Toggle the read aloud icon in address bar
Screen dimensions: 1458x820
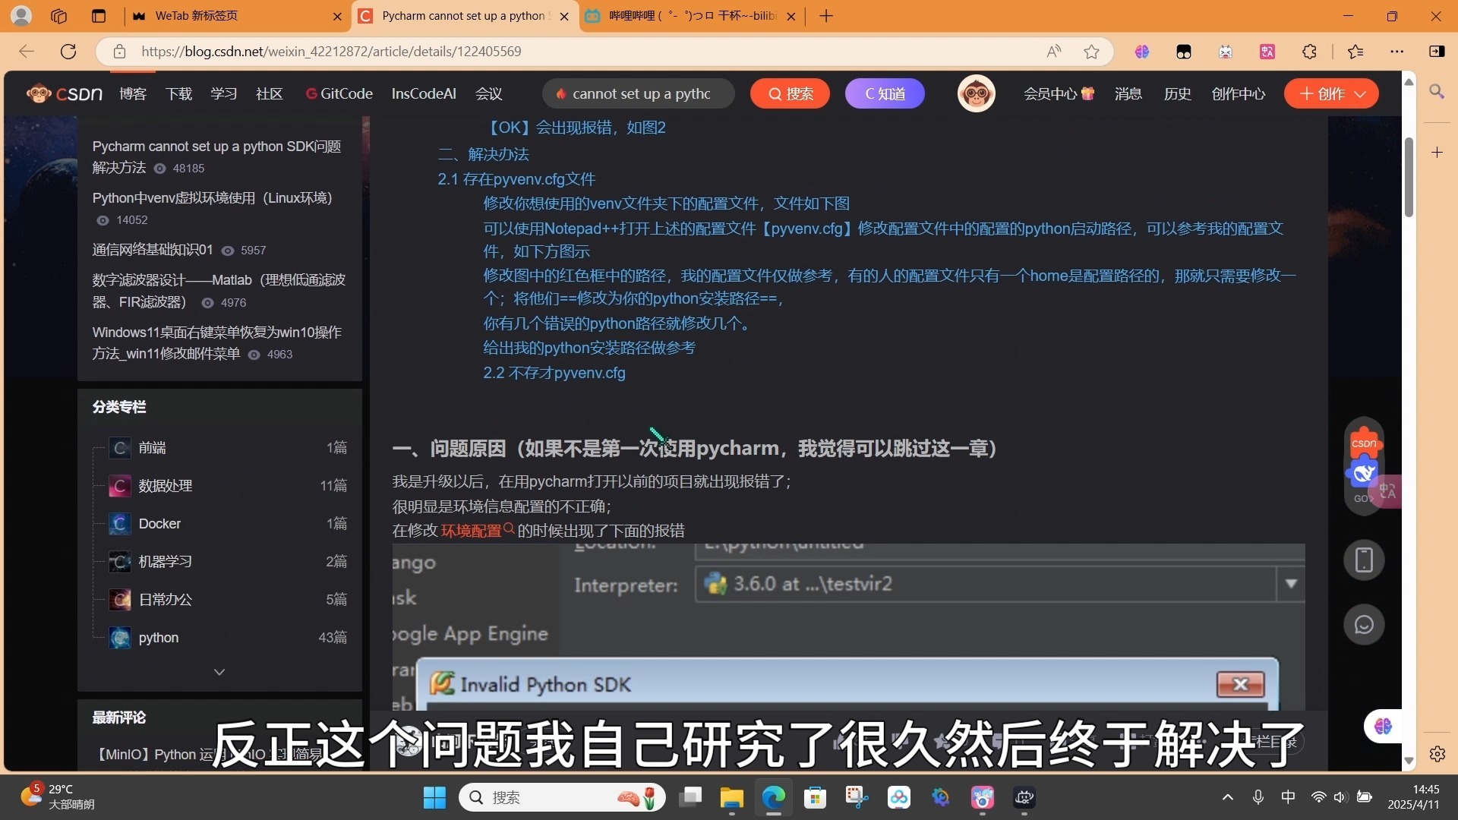coord(1053,52)
